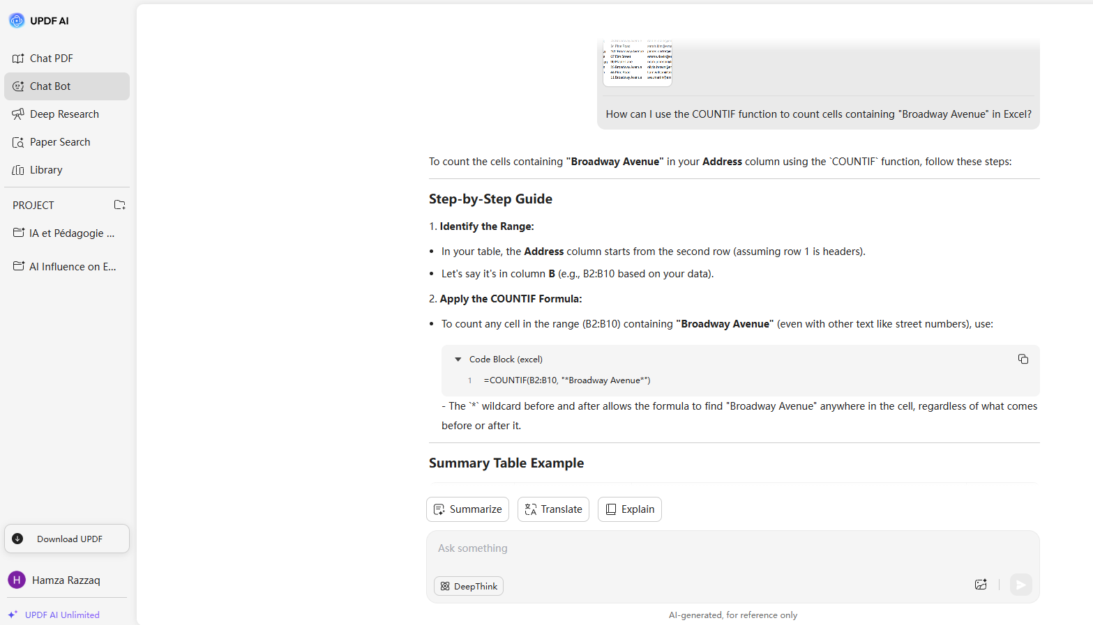Click the IA et Pédagogie folder icon
Image resolution: width=1093 pixels, height=625 pixels.
point(19,233)
